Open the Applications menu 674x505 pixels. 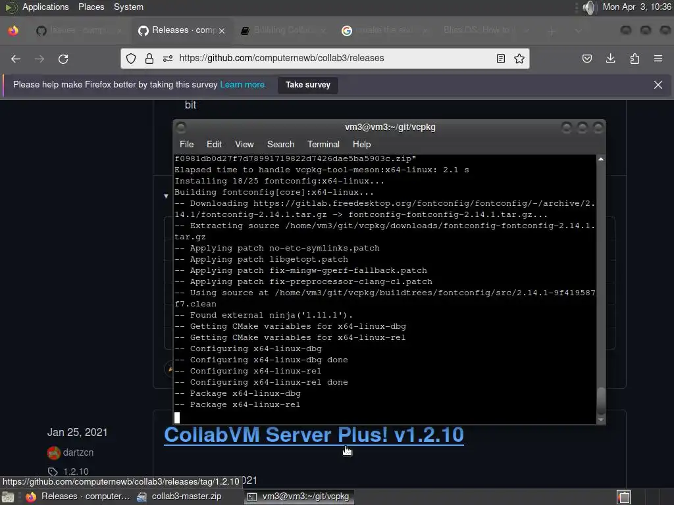point(45,7)
